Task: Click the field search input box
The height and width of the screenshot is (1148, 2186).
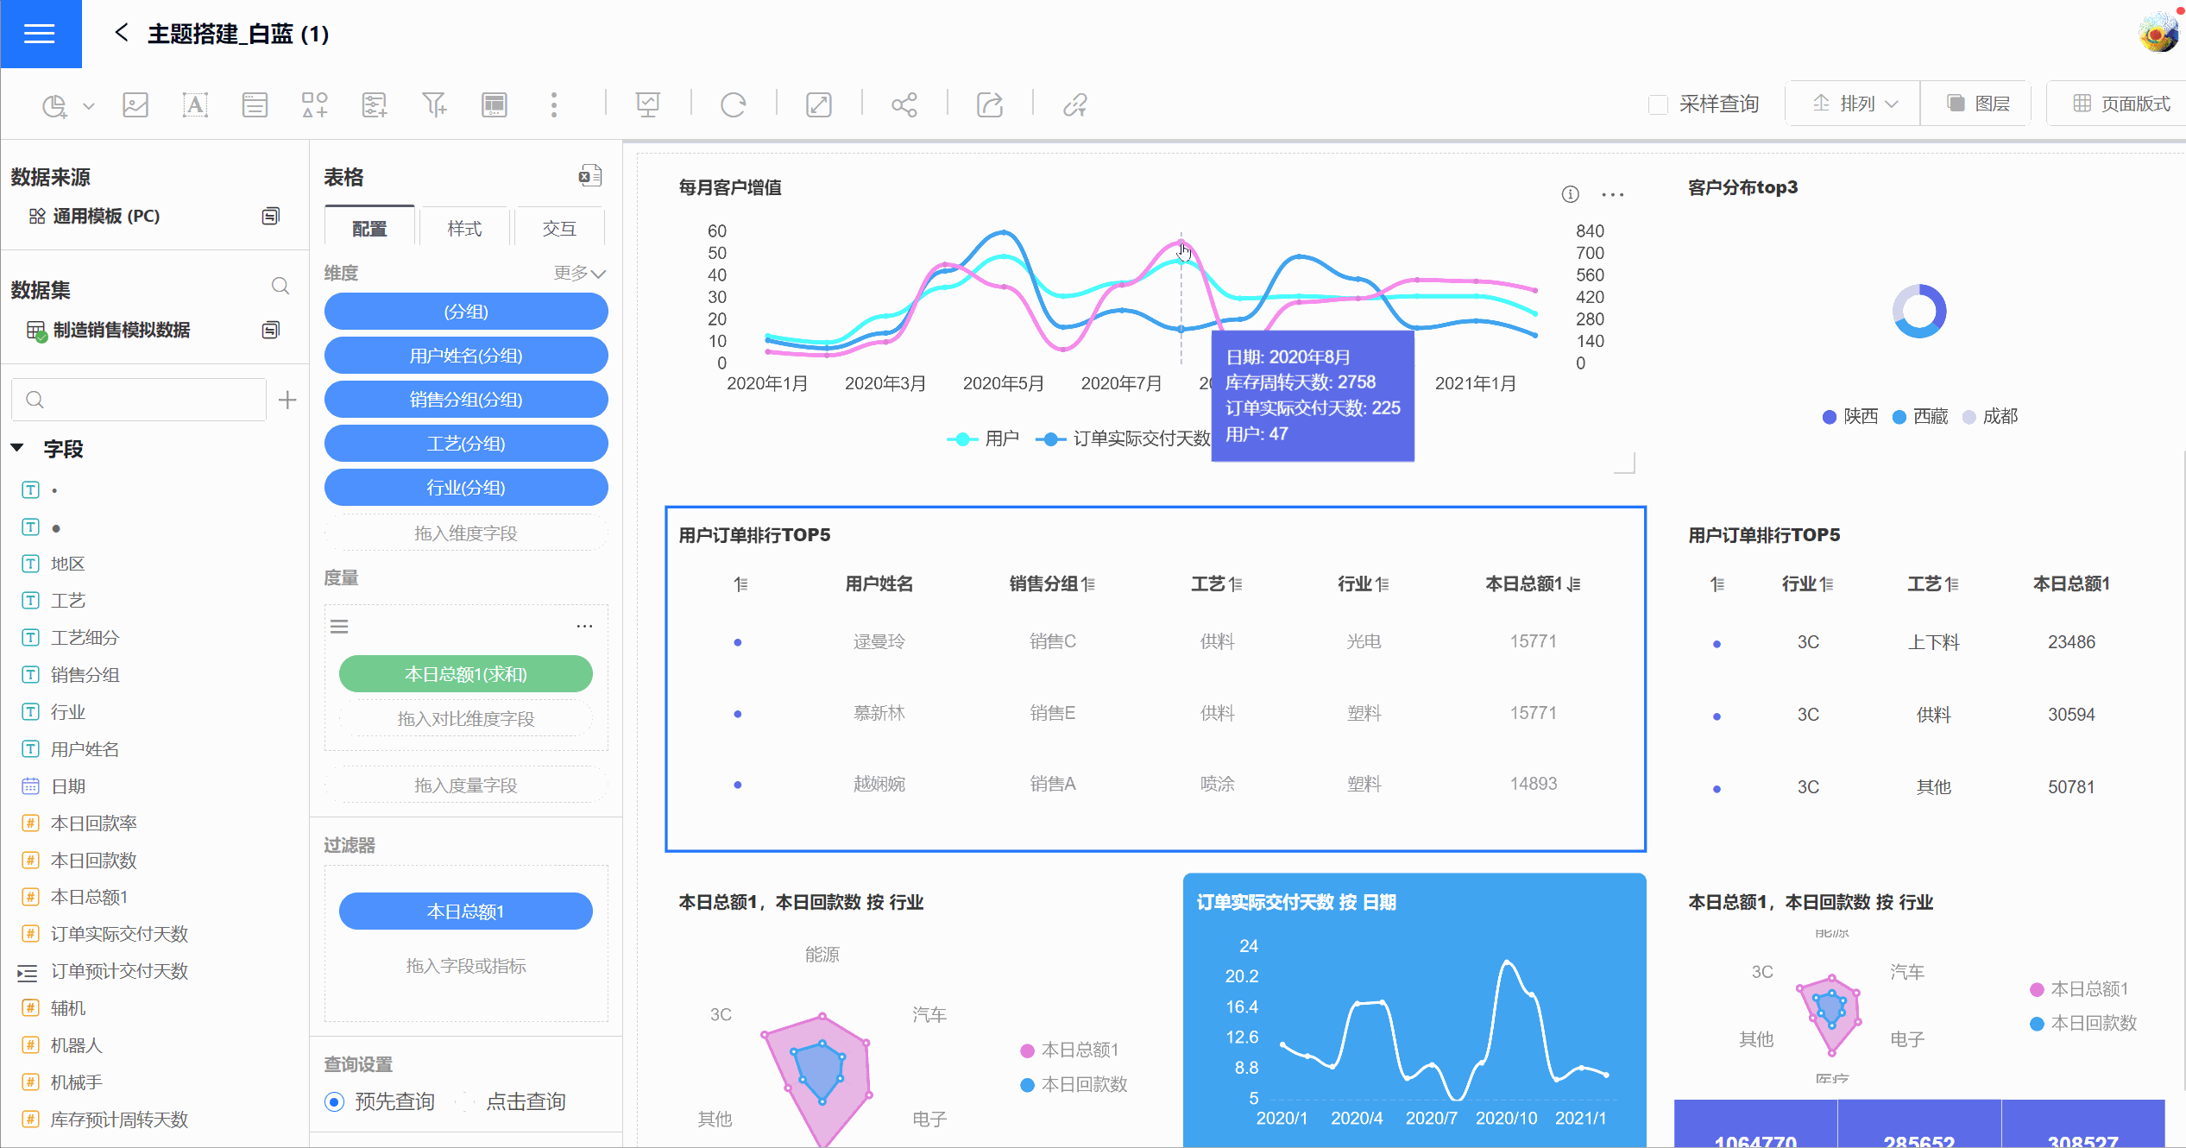Action: [147, 400]
